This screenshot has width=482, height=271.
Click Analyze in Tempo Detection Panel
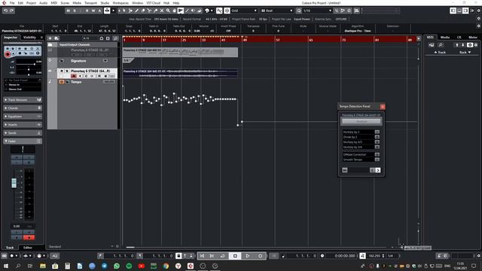coord(361,121)
